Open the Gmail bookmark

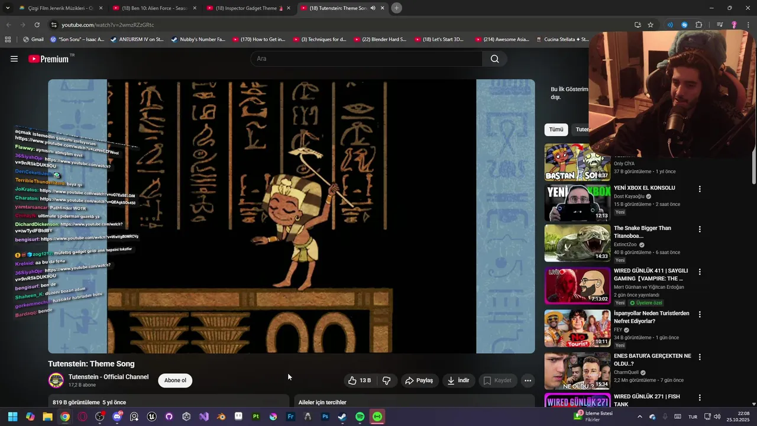coord(33,40)
